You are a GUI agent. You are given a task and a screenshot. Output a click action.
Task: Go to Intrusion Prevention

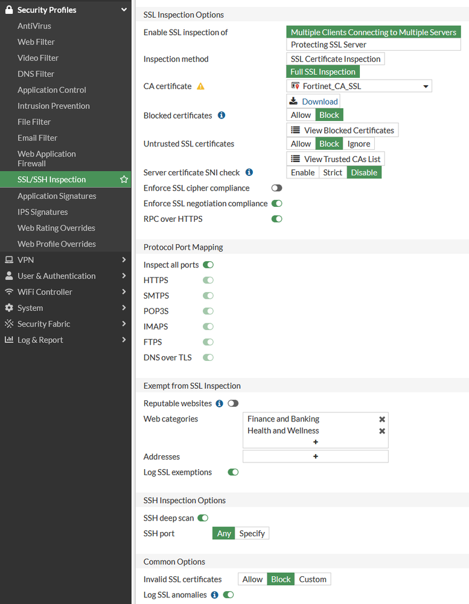point(54,106)
